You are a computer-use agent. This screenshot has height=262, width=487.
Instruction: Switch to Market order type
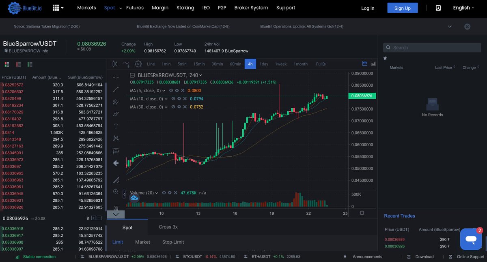[142, 242]
